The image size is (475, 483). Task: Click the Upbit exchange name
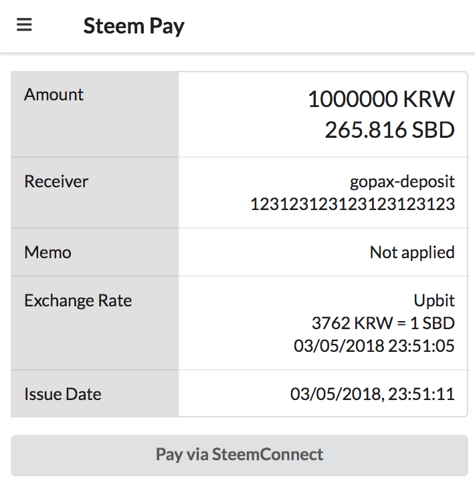tap(434, 300)
